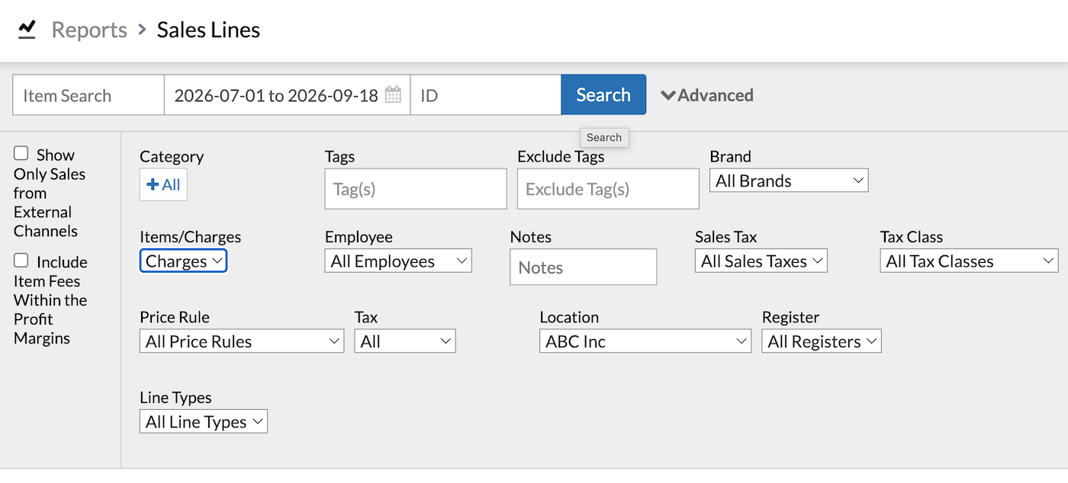Toggle Include Item Fees Within Profit Margins
Image resolution: width=1068 pixels, height=483 pixels.
(x=21, y=261)
